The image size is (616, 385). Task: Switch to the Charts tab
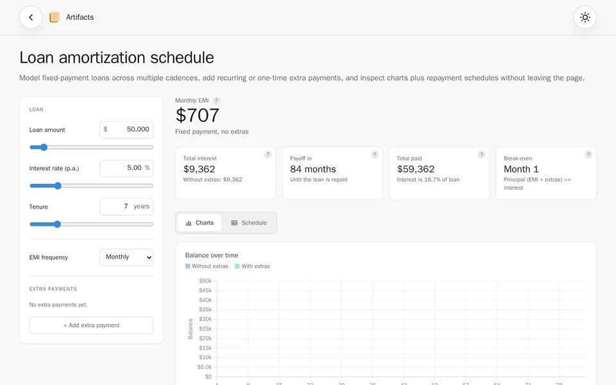[199, 223]
